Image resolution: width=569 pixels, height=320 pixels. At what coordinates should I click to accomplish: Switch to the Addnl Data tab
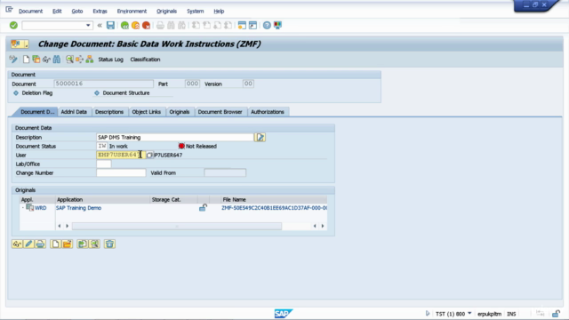pyautogui.click(x=74, y=112)
